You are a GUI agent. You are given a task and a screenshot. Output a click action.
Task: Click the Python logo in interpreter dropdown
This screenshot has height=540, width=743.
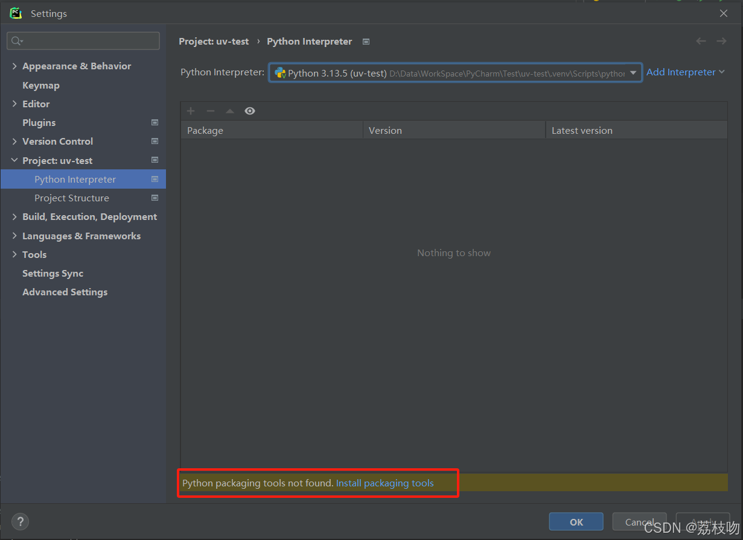(x=280, y=73)
